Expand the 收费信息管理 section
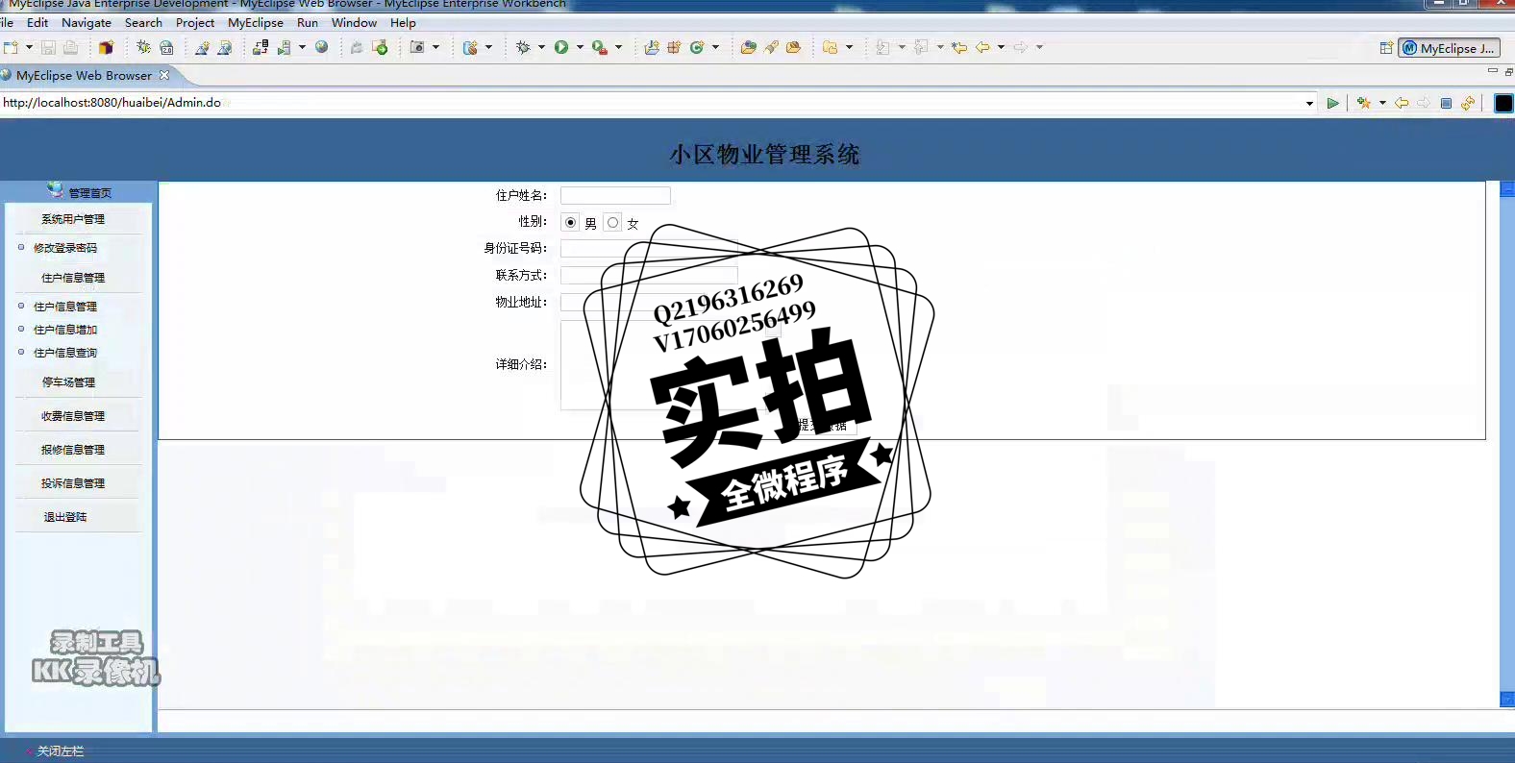The image size is (1515, 763). click(x=73, y=416)
